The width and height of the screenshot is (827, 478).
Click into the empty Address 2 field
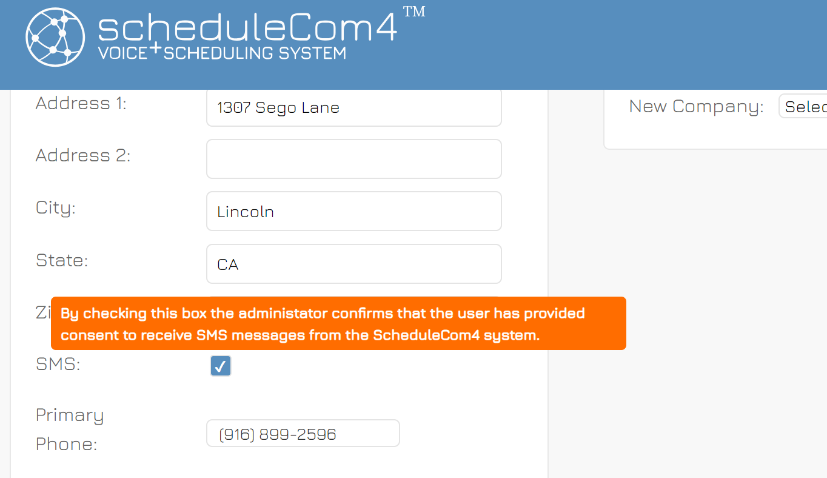click(354, 159)
